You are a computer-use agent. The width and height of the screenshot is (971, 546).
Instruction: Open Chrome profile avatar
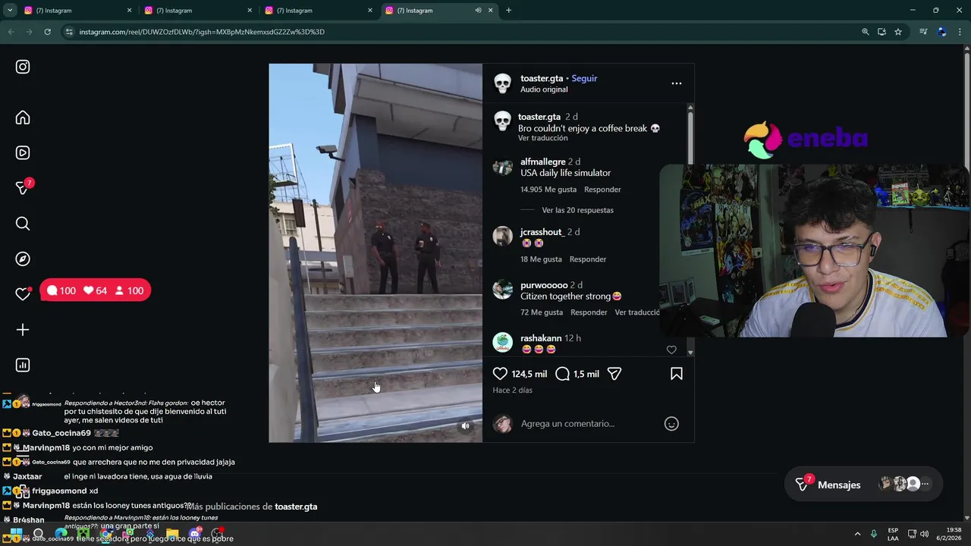click(x=941, y=32)
